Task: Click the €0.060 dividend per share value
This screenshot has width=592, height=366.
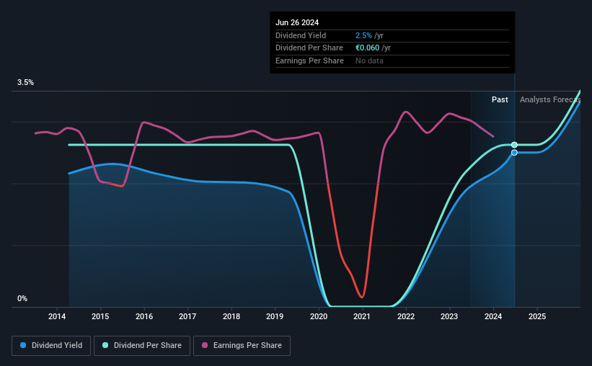Action: (x=367, y=48)
